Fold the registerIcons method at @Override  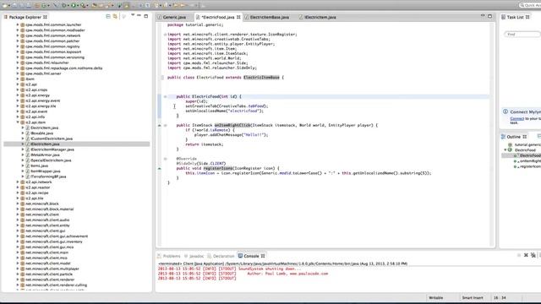click(x=166, y=159)
